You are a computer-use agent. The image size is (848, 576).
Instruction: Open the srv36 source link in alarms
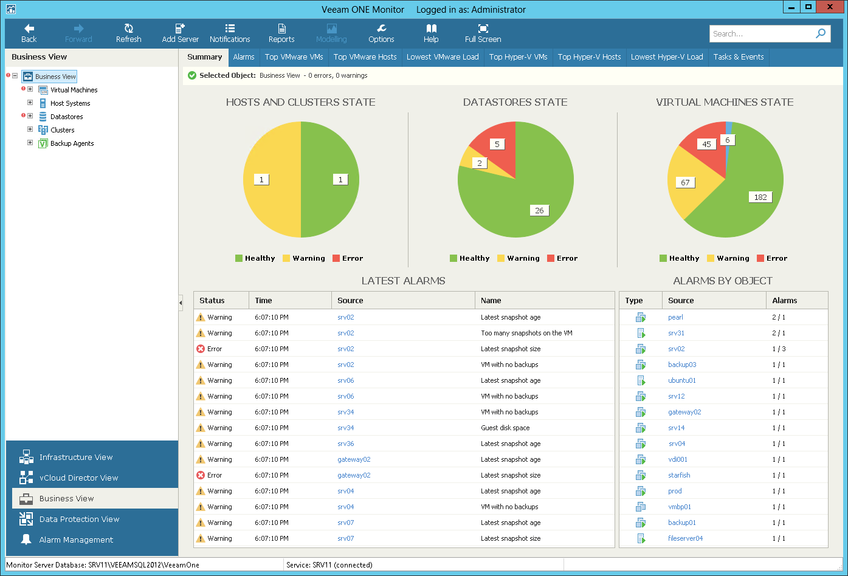[x=346, y=444]
